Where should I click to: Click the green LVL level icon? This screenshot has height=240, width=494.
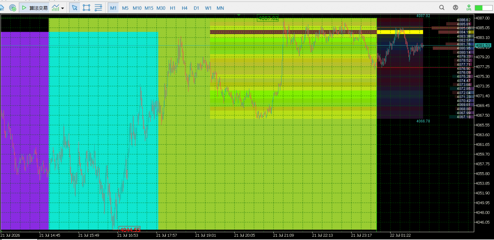(469, 8)
